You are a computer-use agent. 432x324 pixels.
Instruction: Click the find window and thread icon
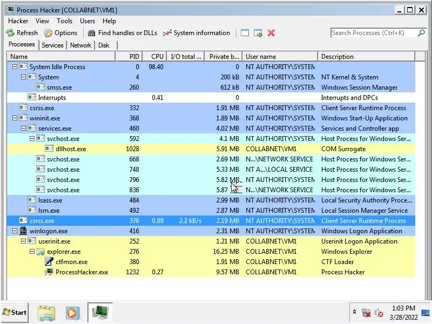pyautogui.click(x=258, y=33)
